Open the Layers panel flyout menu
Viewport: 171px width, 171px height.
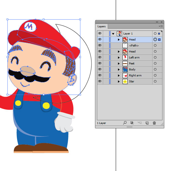(160, 26)
